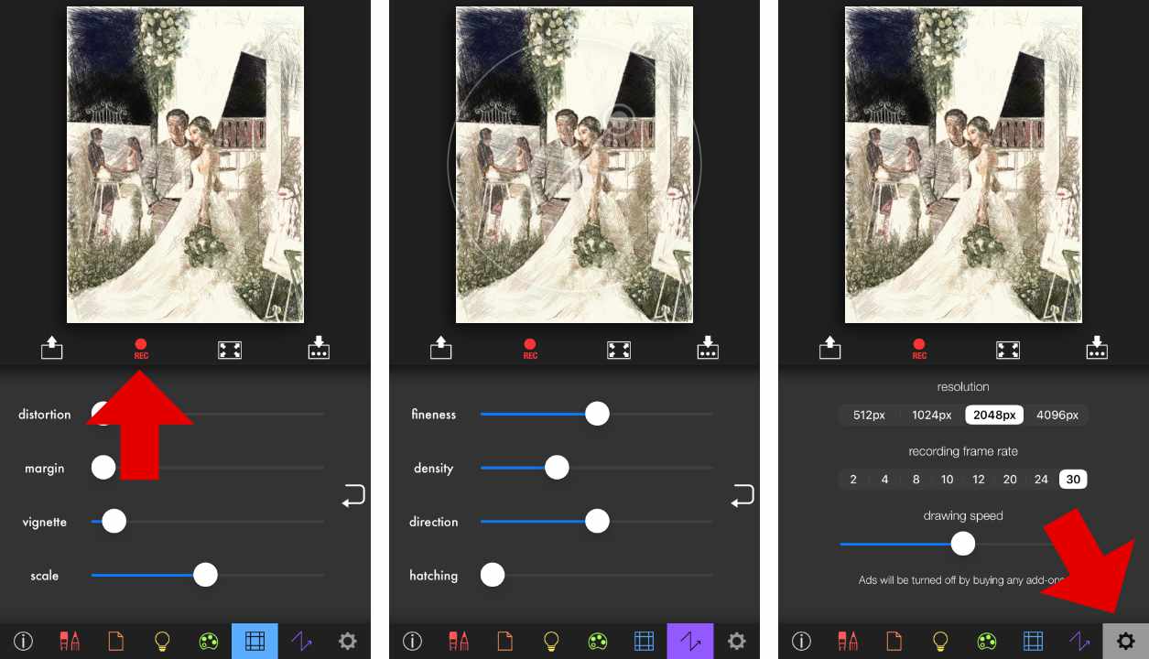
Task: Start recording with the REC button
Action: tap(140, 349)
